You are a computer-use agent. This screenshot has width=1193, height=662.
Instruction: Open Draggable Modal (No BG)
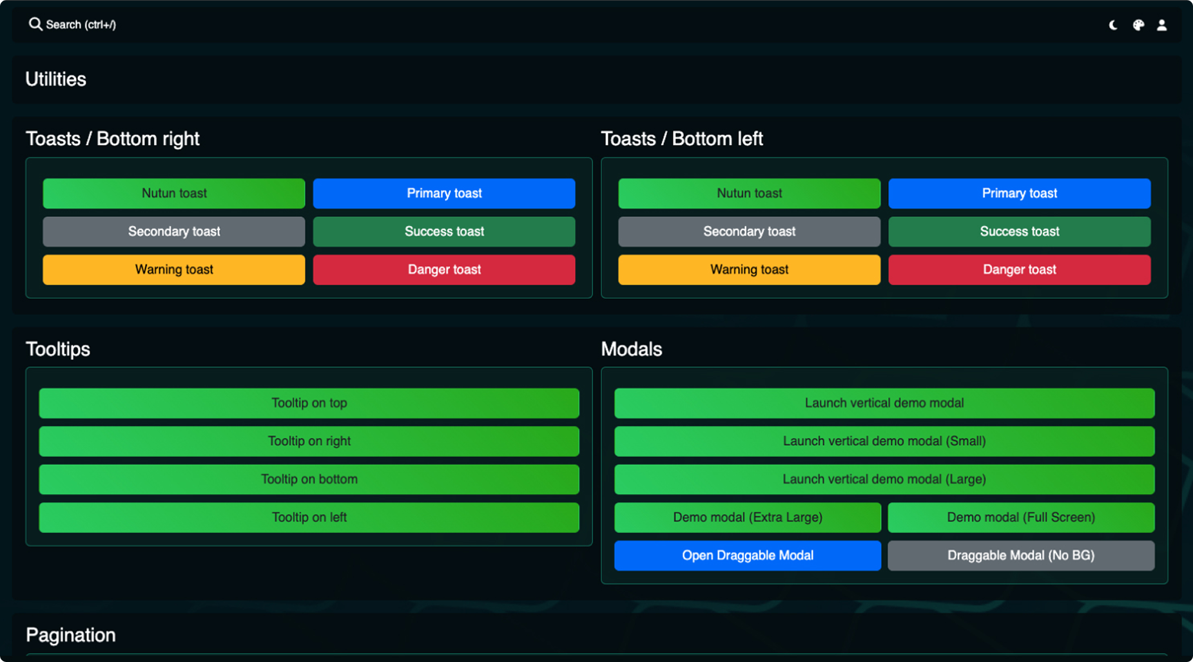tap(1021, 556)
